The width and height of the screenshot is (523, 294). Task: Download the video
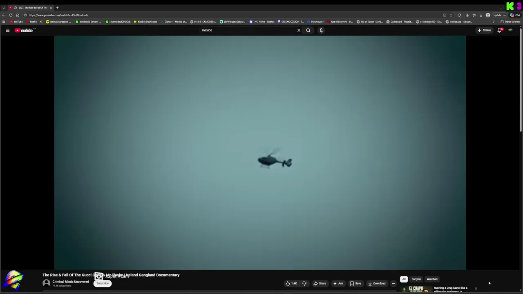click(377, 283)
